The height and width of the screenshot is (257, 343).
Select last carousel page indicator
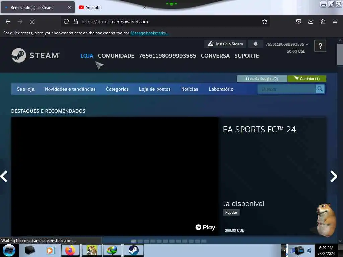tap(204, 241)
